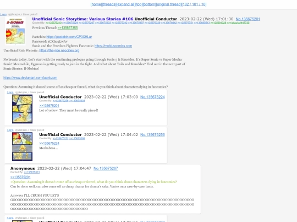Click the first Quoted By link in post 135675256
297x222 pixels.
61,139
